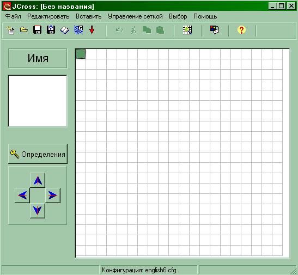Export web page with spider web icon

78,30
